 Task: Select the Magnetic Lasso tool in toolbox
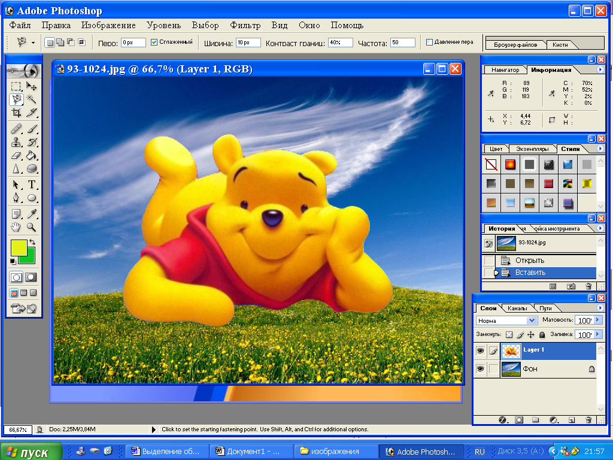(x=16, y=99)
